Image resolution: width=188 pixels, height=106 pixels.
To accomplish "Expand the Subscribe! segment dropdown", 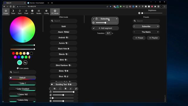I will (117, 19).
